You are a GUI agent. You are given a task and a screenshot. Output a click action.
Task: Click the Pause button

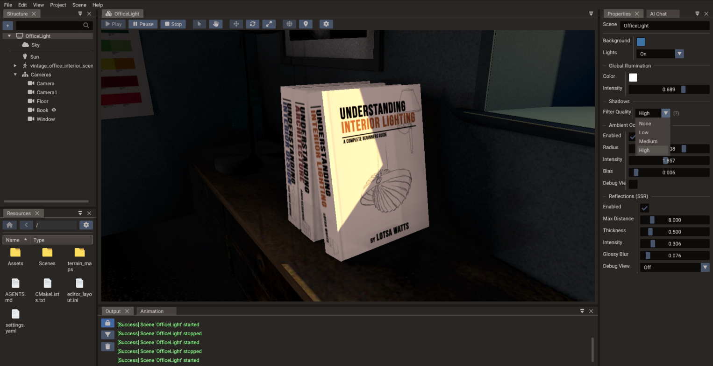(143, 24)
